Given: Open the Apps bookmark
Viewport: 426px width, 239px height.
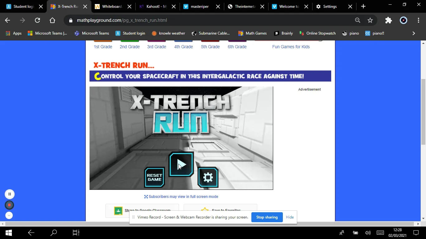Looking at the screenshot, I should pos(14,33).
